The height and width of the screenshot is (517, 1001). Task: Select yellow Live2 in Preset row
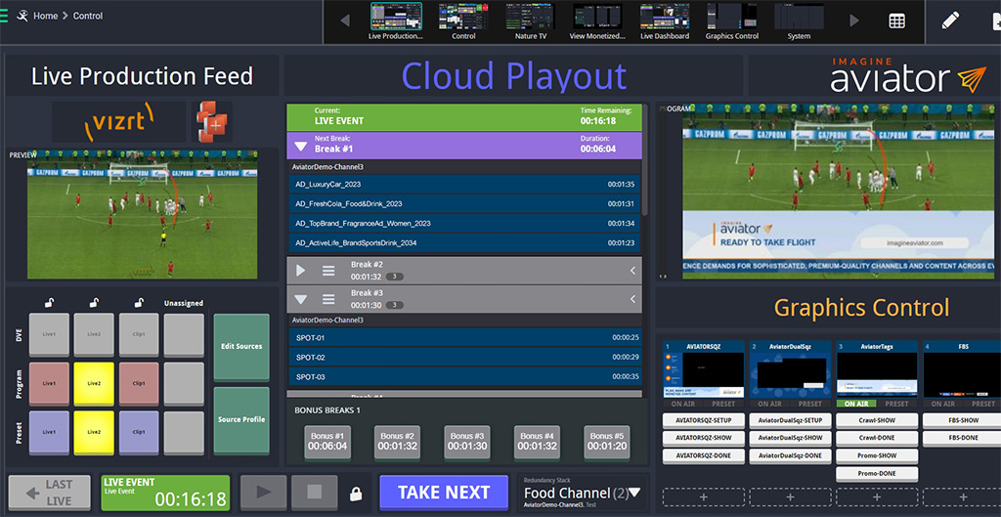94,432
